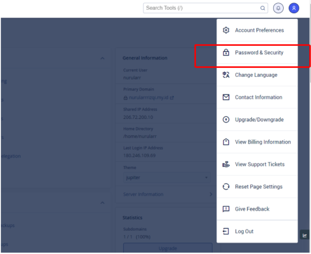Image resolution: width=311 pixels, height=254 pixels.
Task: Collapse the upper left panel section chevron
Action: tap(102, 58)
